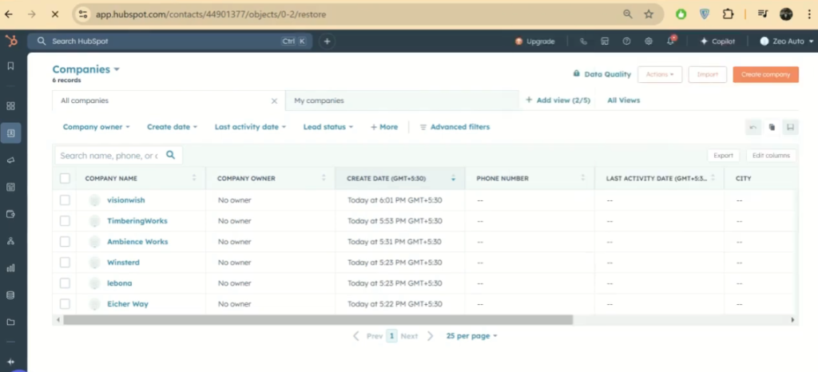818x372 pixels.
Task: Open the TimberingWorks company link
Action: (137, 221)
